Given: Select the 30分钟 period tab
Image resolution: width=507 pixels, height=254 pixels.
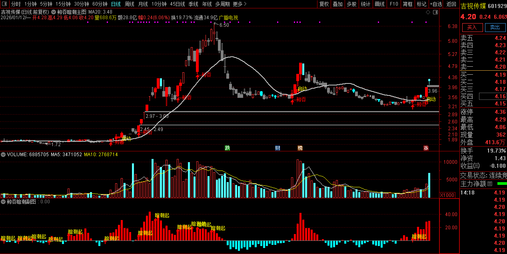Looking at the screenshot, I should 82,4.
